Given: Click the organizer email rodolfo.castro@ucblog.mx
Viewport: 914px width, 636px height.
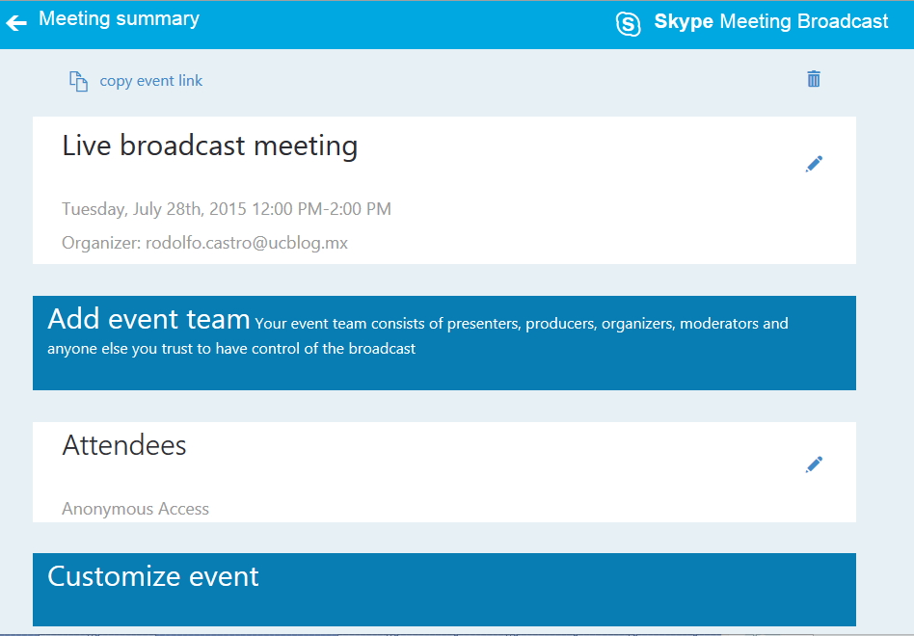Looking at the screenshot, I should 246,243.
